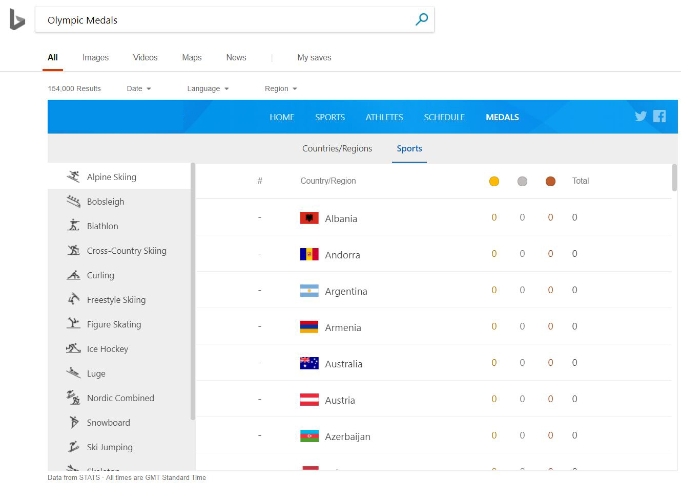Click the Bing logo icon
Viewport: 681px width, 484px height.
click(x=17, y=19)
